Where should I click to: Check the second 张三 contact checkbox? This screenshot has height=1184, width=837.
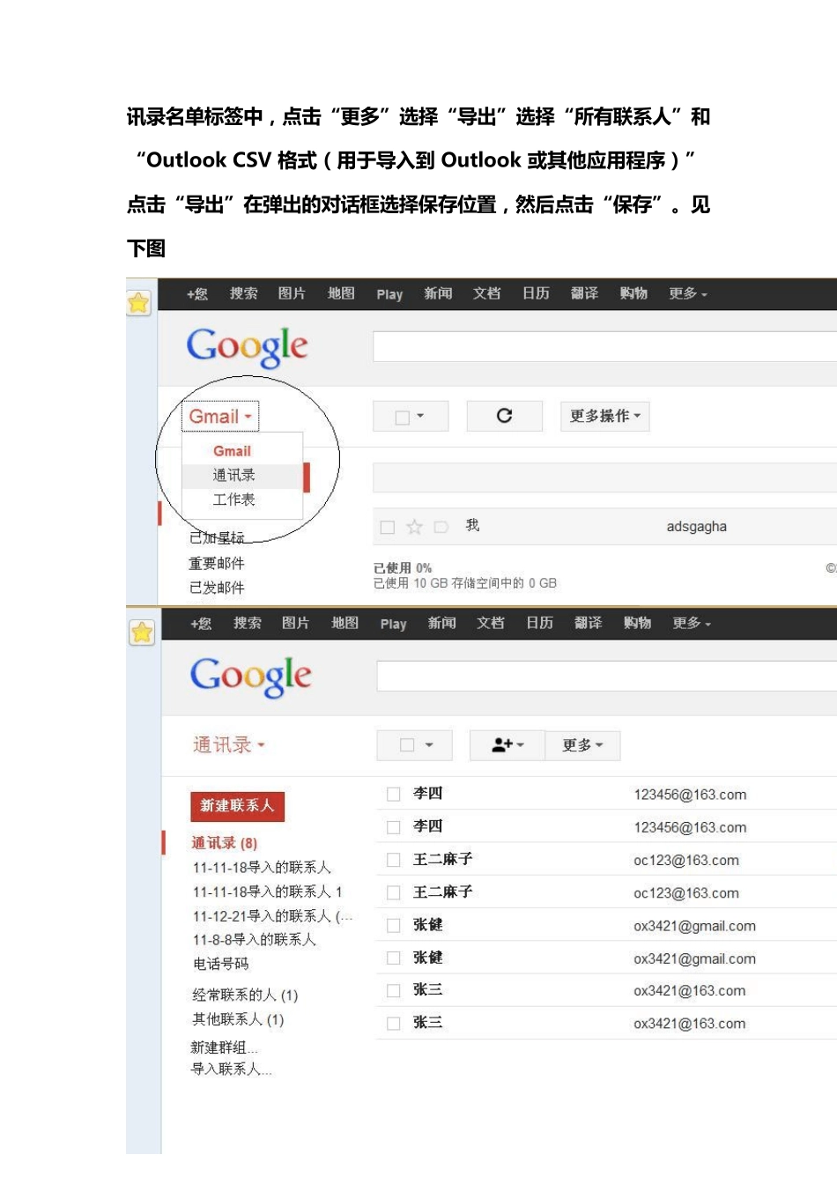[x=394, y=1023]
